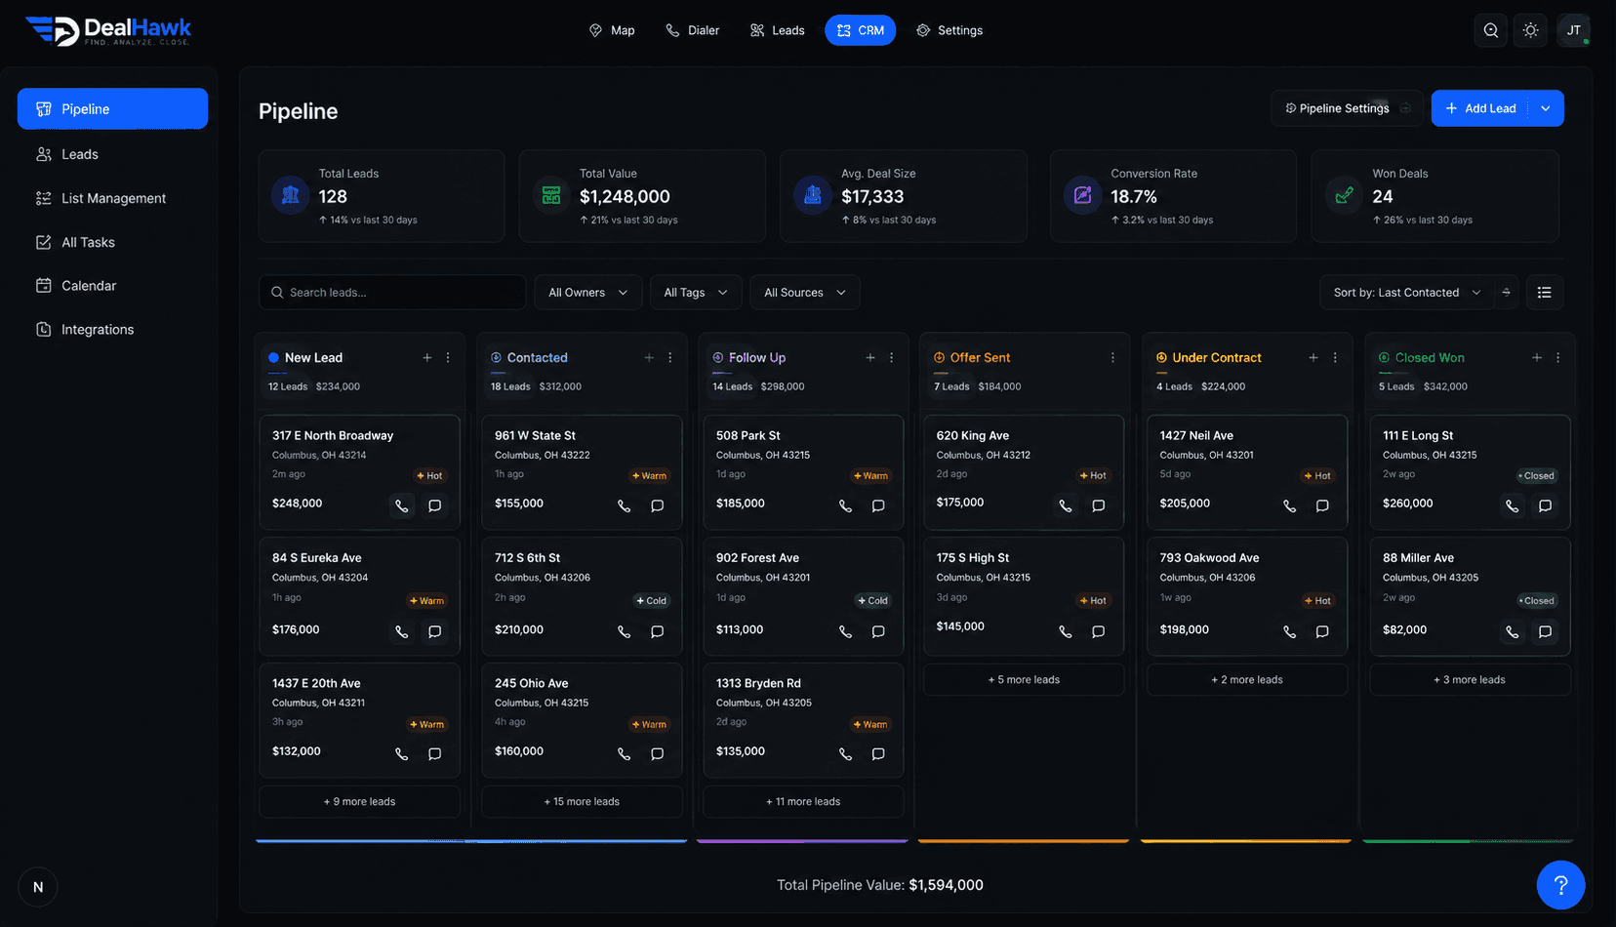Message the 902 Forest Ave lead
The image size is (1616, 927).
878,631
